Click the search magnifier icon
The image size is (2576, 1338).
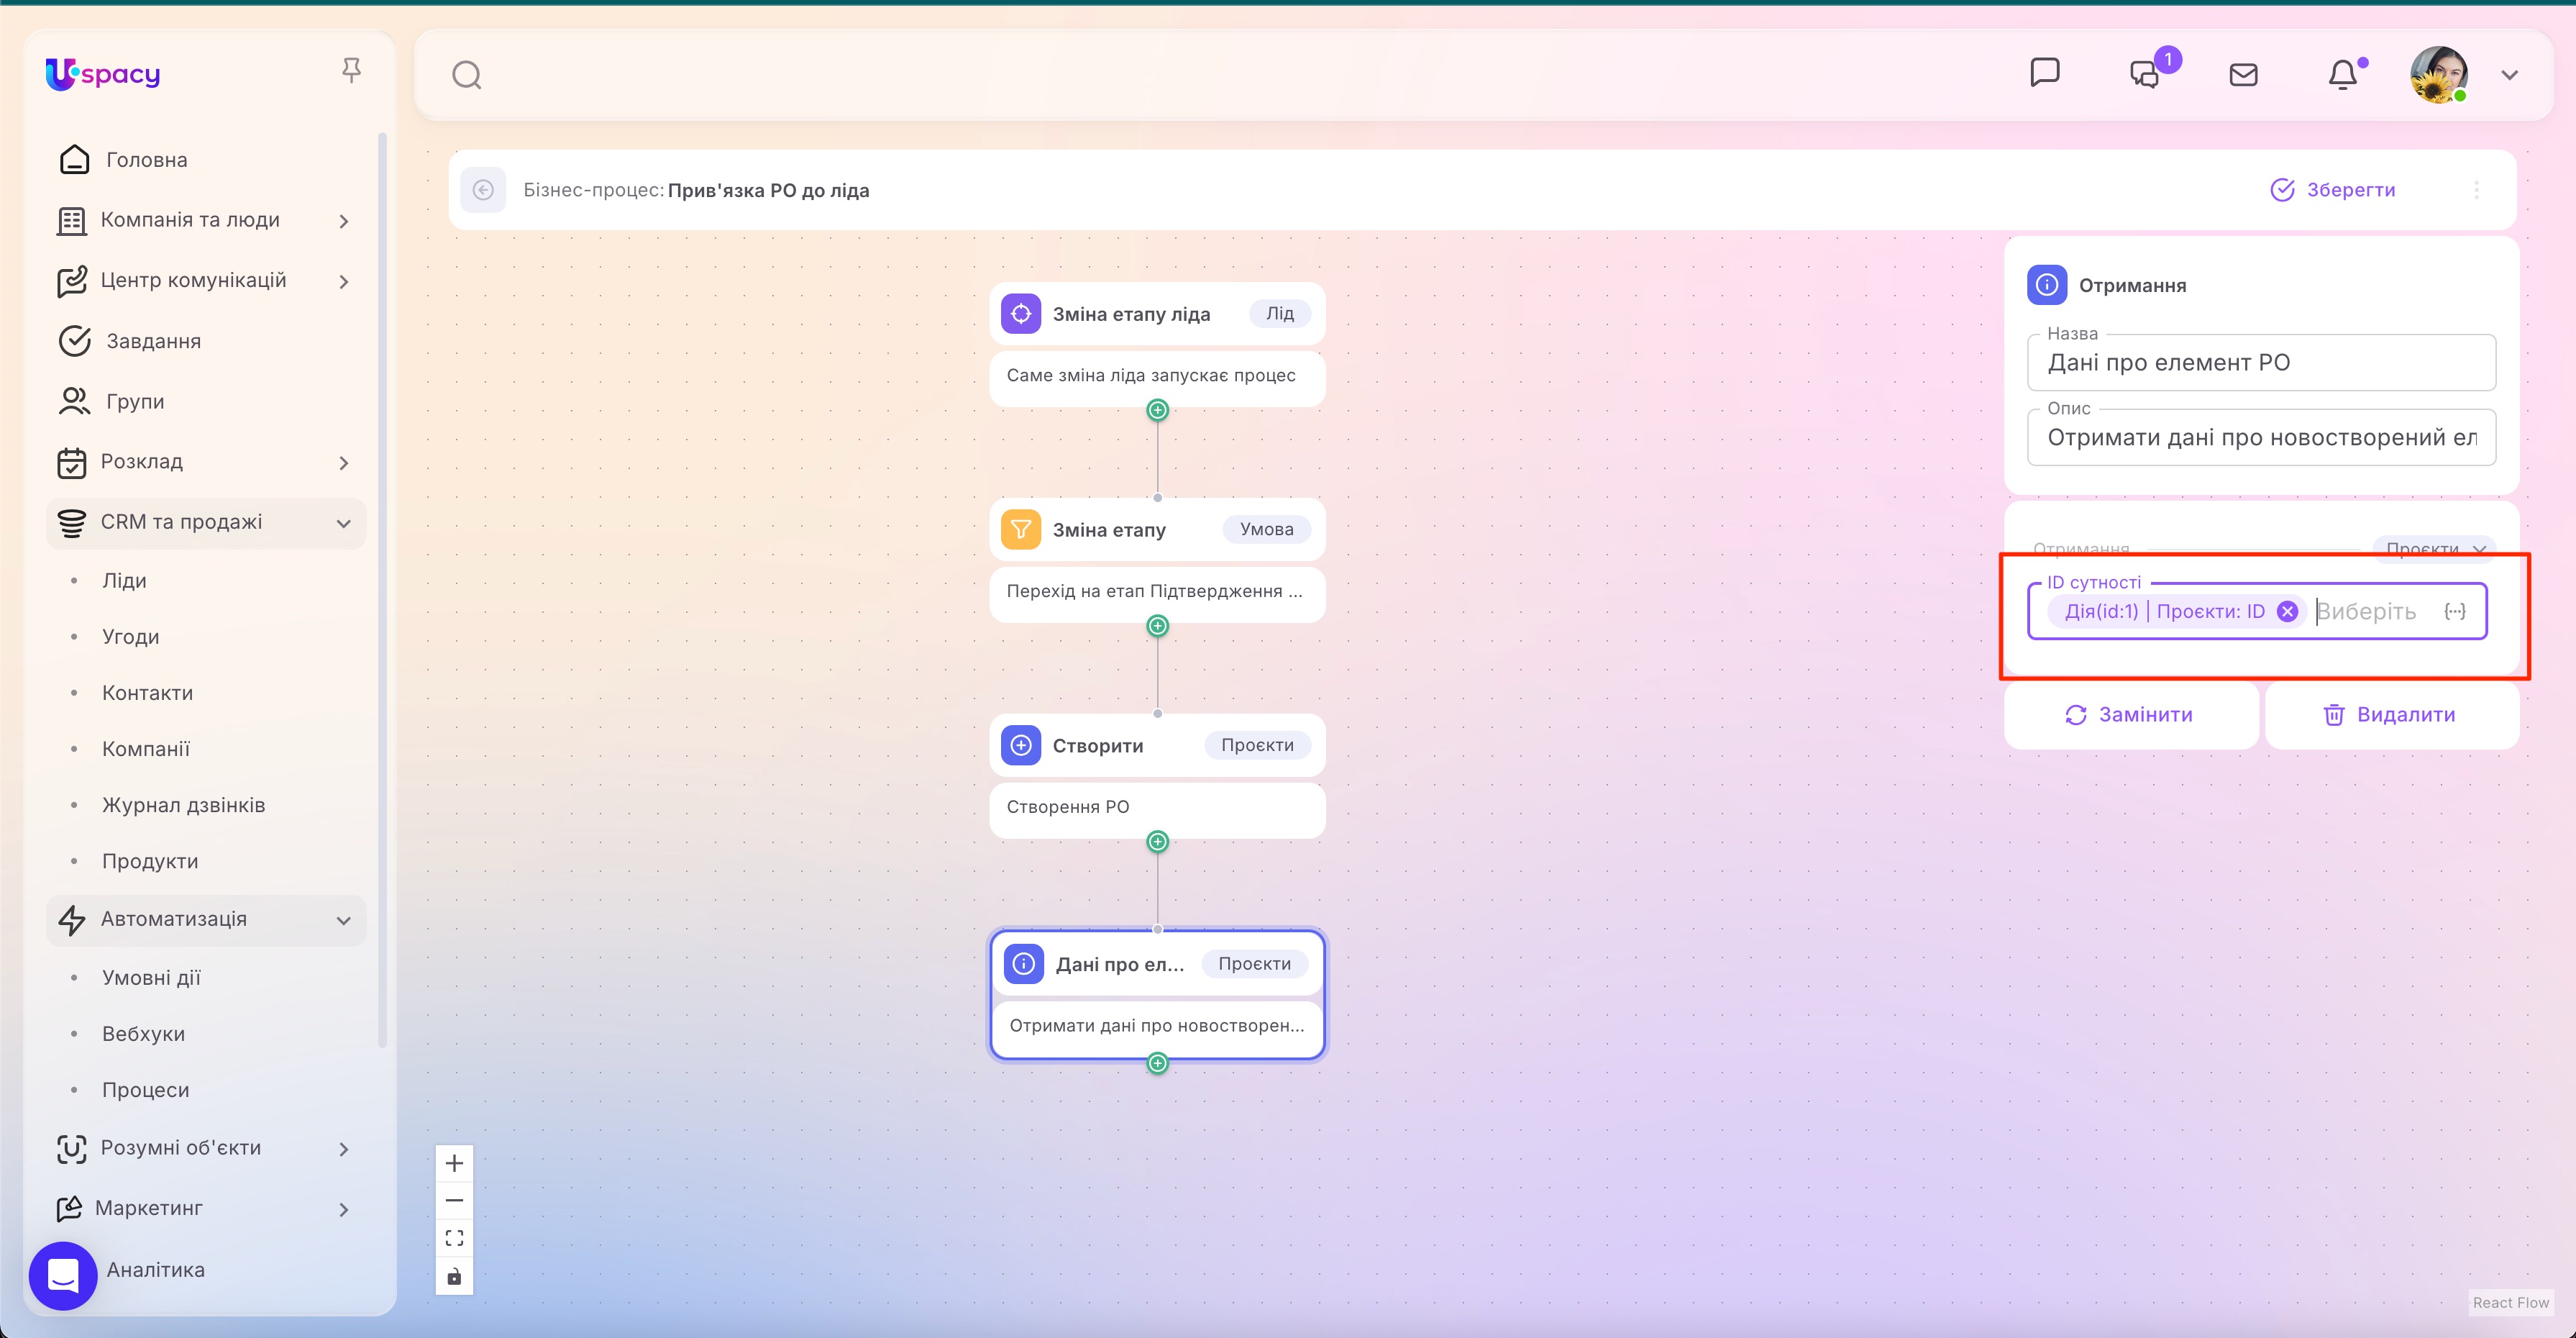(x=466, y=75)
